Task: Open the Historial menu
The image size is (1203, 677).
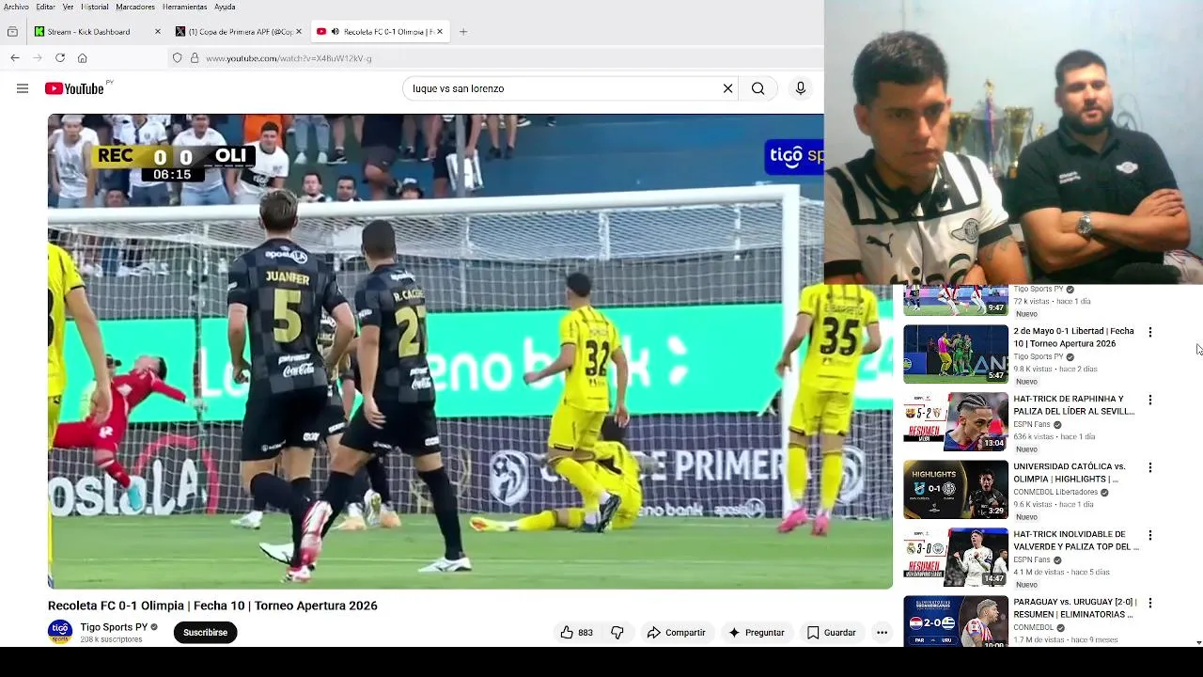Action: pyautogui.click(x=95, y=7)
